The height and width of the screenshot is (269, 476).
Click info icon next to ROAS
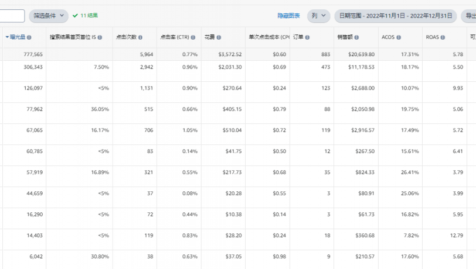click(x=443, y=37)
